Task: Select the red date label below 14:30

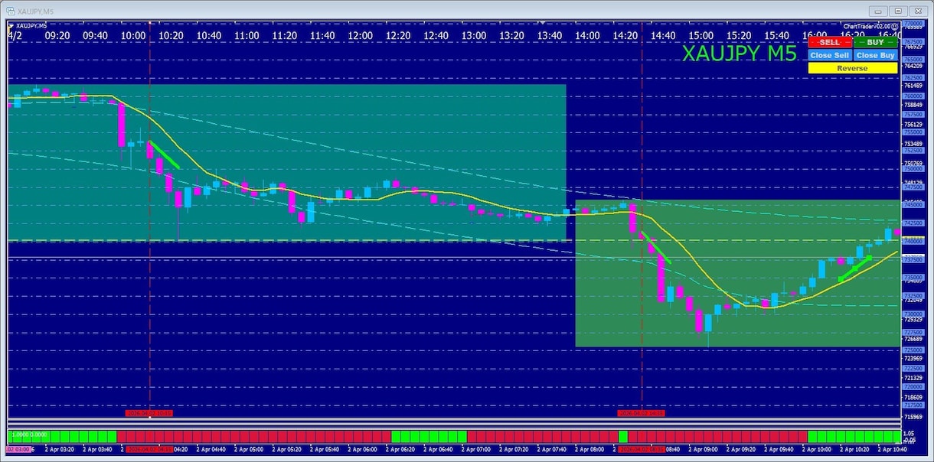Action: pos(642,413)
